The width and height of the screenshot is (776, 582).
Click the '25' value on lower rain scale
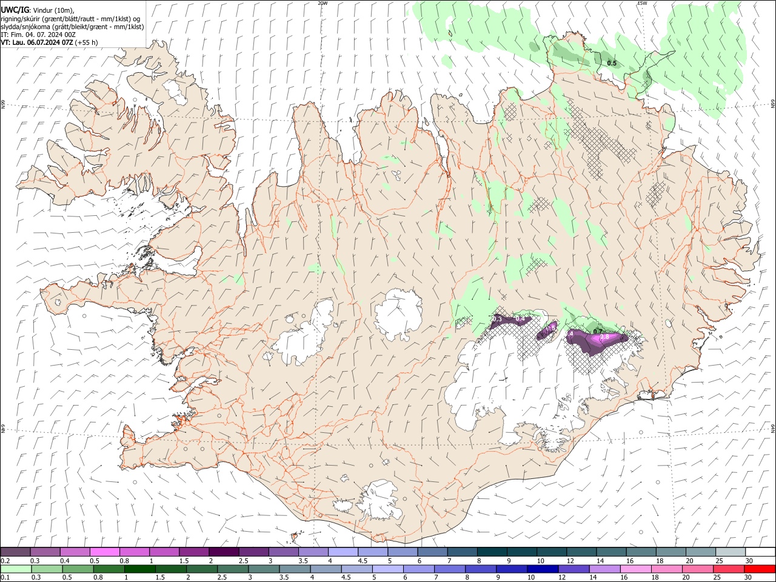tap(717, 577)
